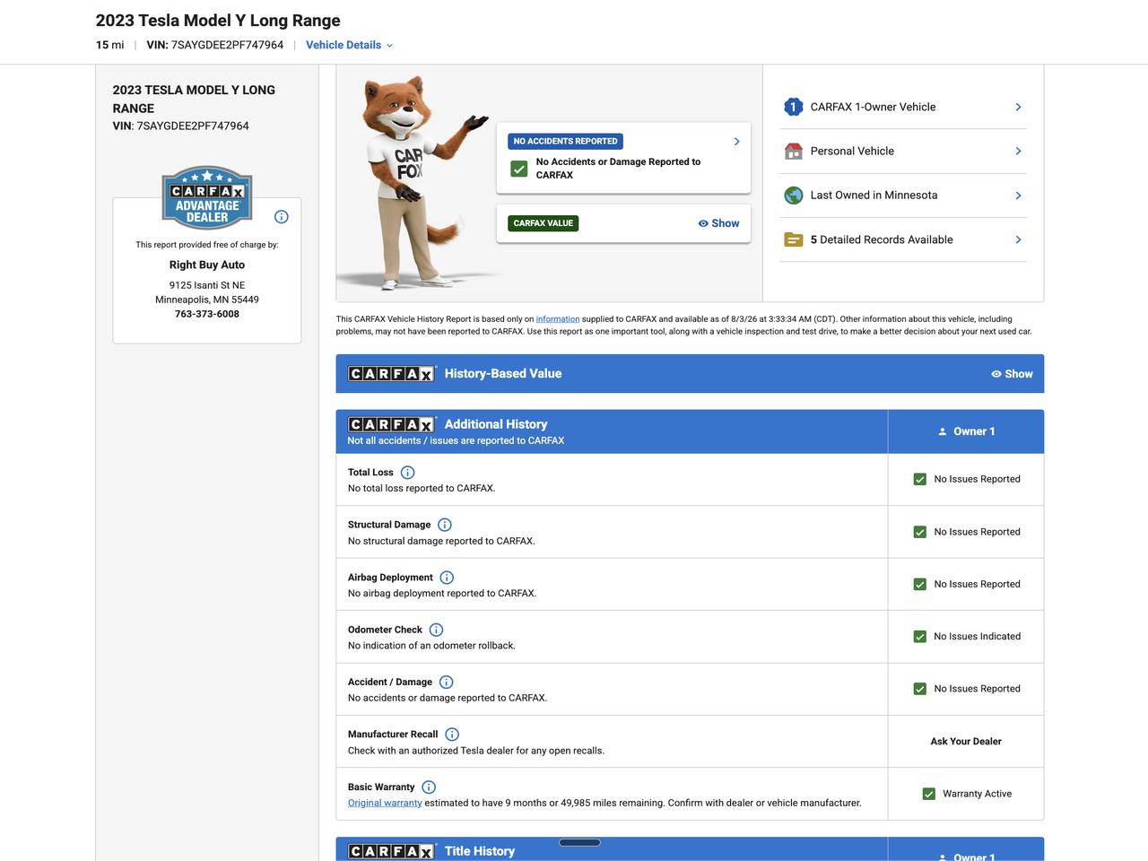Open the Original warranty link
Screen dimensions: 1148x861
point(385,803)
